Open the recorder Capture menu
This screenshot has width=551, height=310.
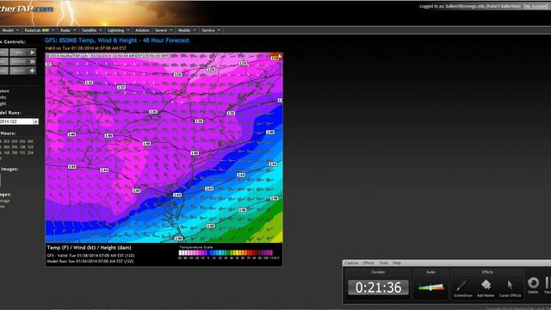click(351, 263)
